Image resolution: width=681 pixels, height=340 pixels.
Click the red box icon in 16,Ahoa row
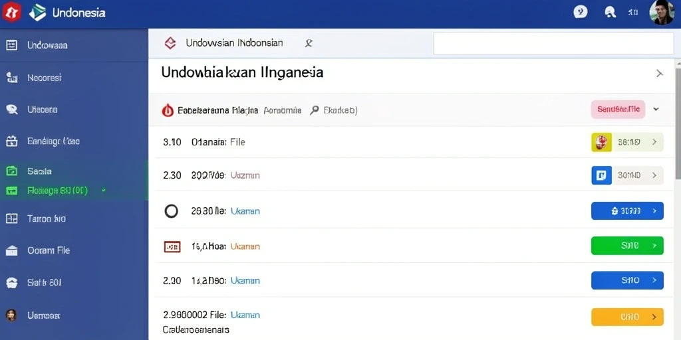click(172, 247)
